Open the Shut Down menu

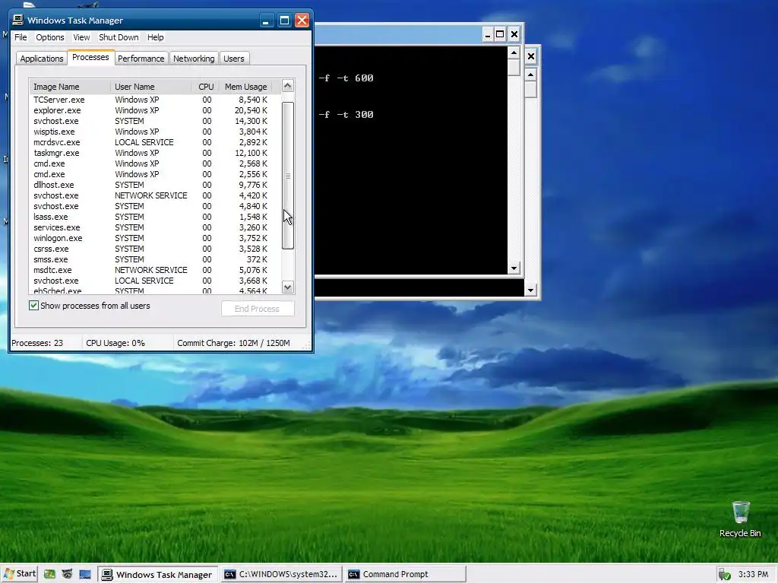[x=119, y=37]
